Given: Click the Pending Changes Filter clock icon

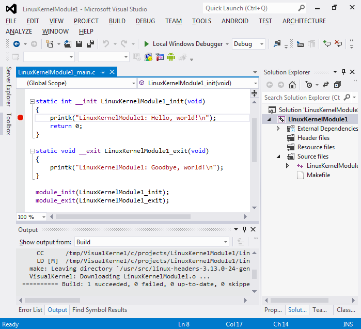Looking at the screenshot, I should (x=309, y=85).
